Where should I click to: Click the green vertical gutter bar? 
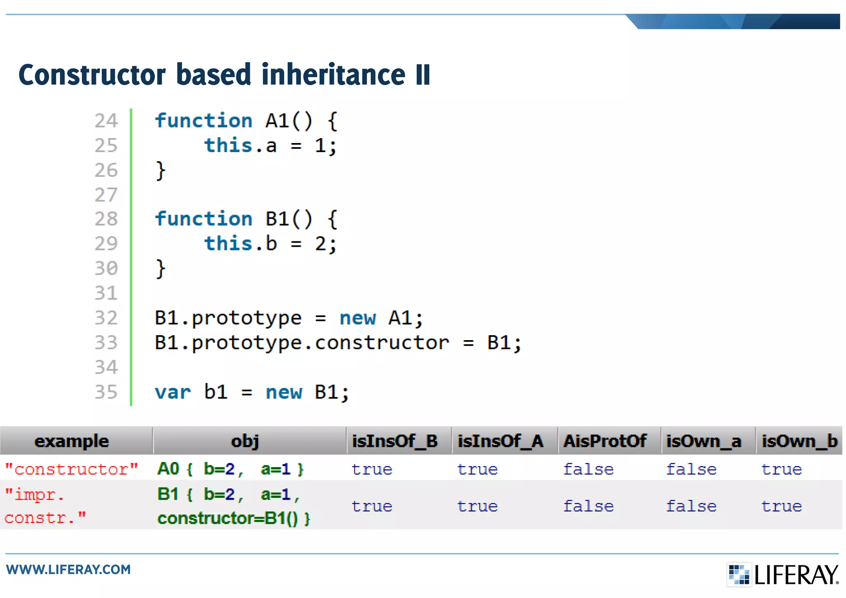(131, 256)
